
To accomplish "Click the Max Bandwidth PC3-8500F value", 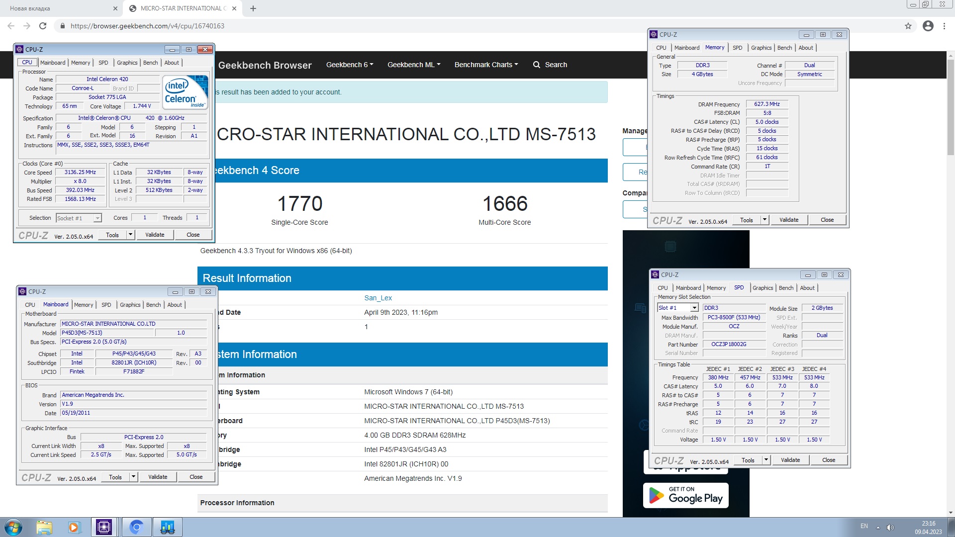I will [x=734, y=317].
